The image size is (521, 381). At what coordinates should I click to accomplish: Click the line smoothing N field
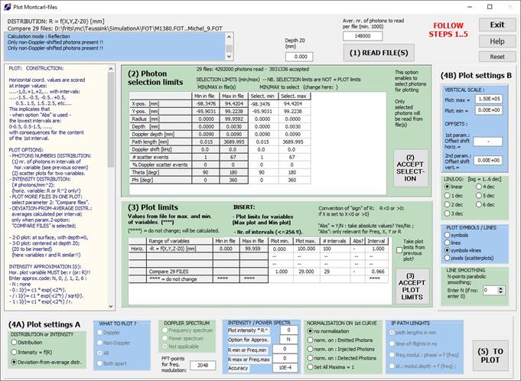(x=490, y=290)
